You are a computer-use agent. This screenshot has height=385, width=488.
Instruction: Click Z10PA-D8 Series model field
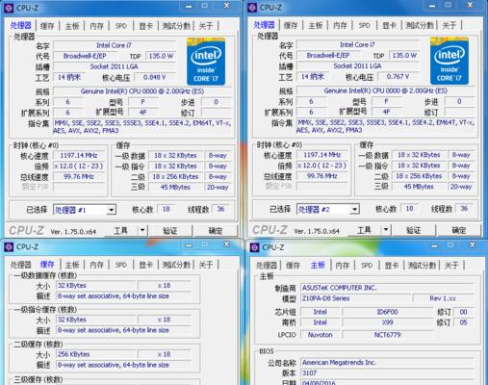point(355,298)
